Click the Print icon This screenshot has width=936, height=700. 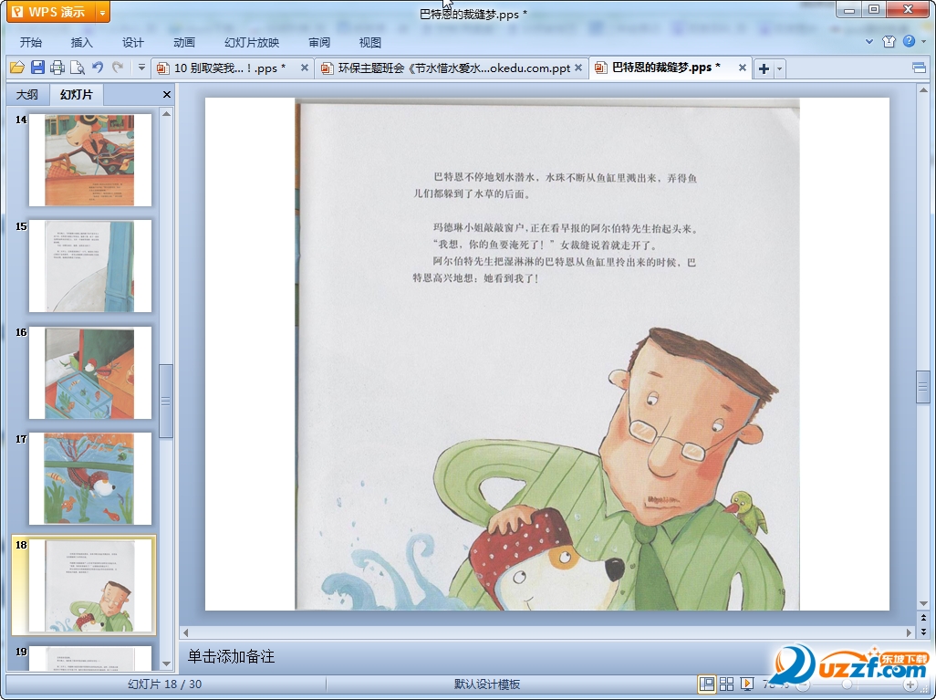[x=57, y=68]
